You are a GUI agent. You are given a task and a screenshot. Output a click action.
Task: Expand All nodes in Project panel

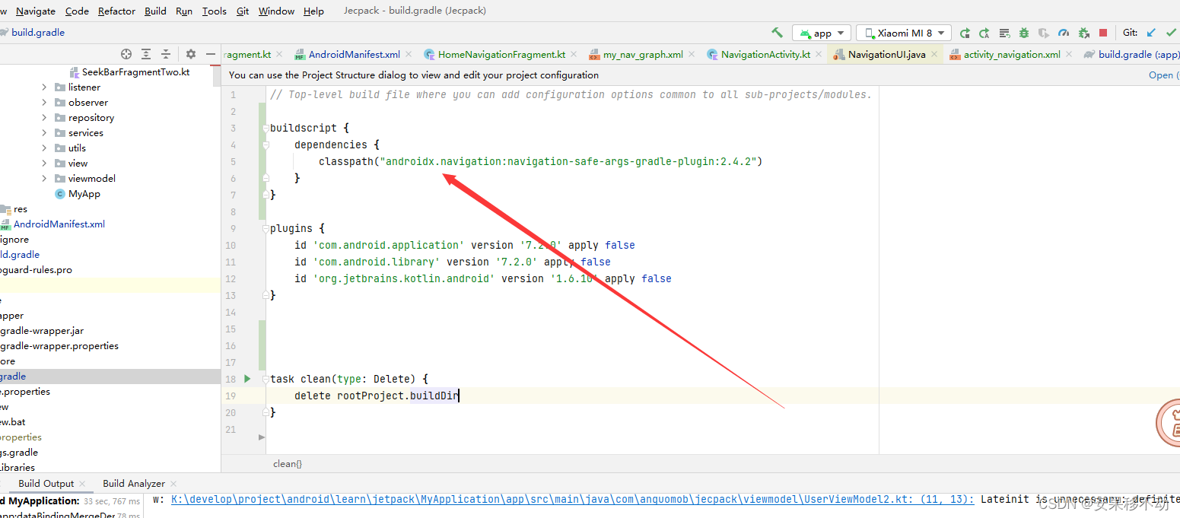(x=146, y=54)
